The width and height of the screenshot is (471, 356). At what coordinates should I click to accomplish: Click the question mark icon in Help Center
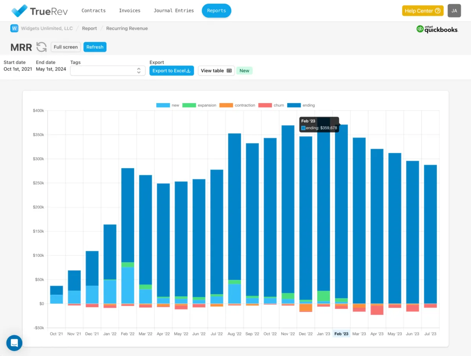pyautogui.click(x=437, y=11)
